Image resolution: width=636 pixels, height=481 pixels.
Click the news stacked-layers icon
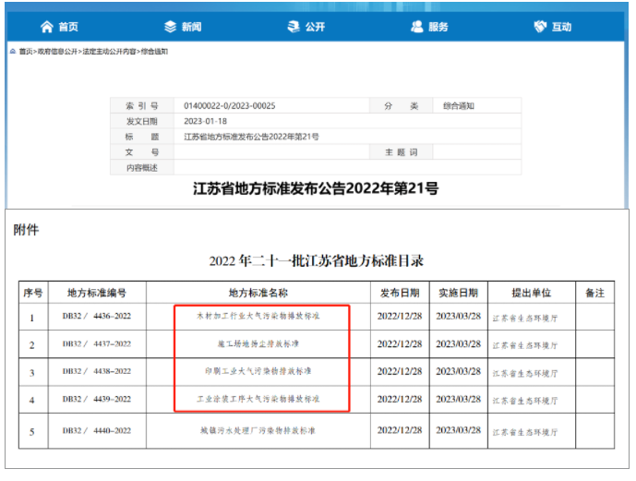click(171, 27)
